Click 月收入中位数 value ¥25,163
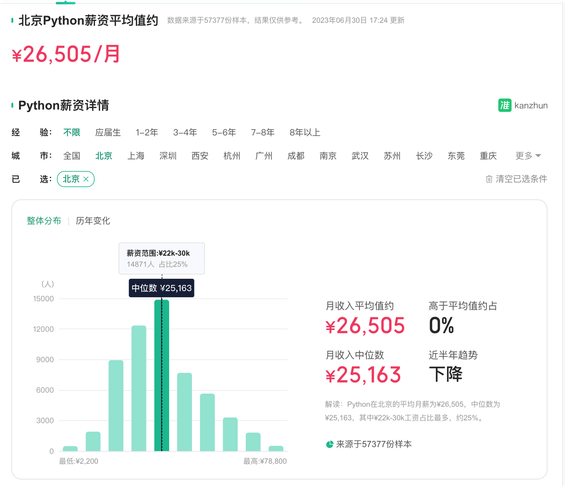The height and width of the screenshot is (488, 565). [x=363, y=375]
